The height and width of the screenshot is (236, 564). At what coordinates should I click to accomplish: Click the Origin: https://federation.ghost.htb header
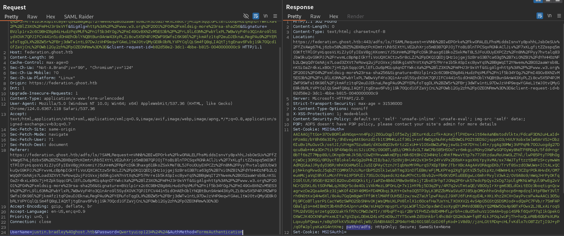click(x=54, y=83)
